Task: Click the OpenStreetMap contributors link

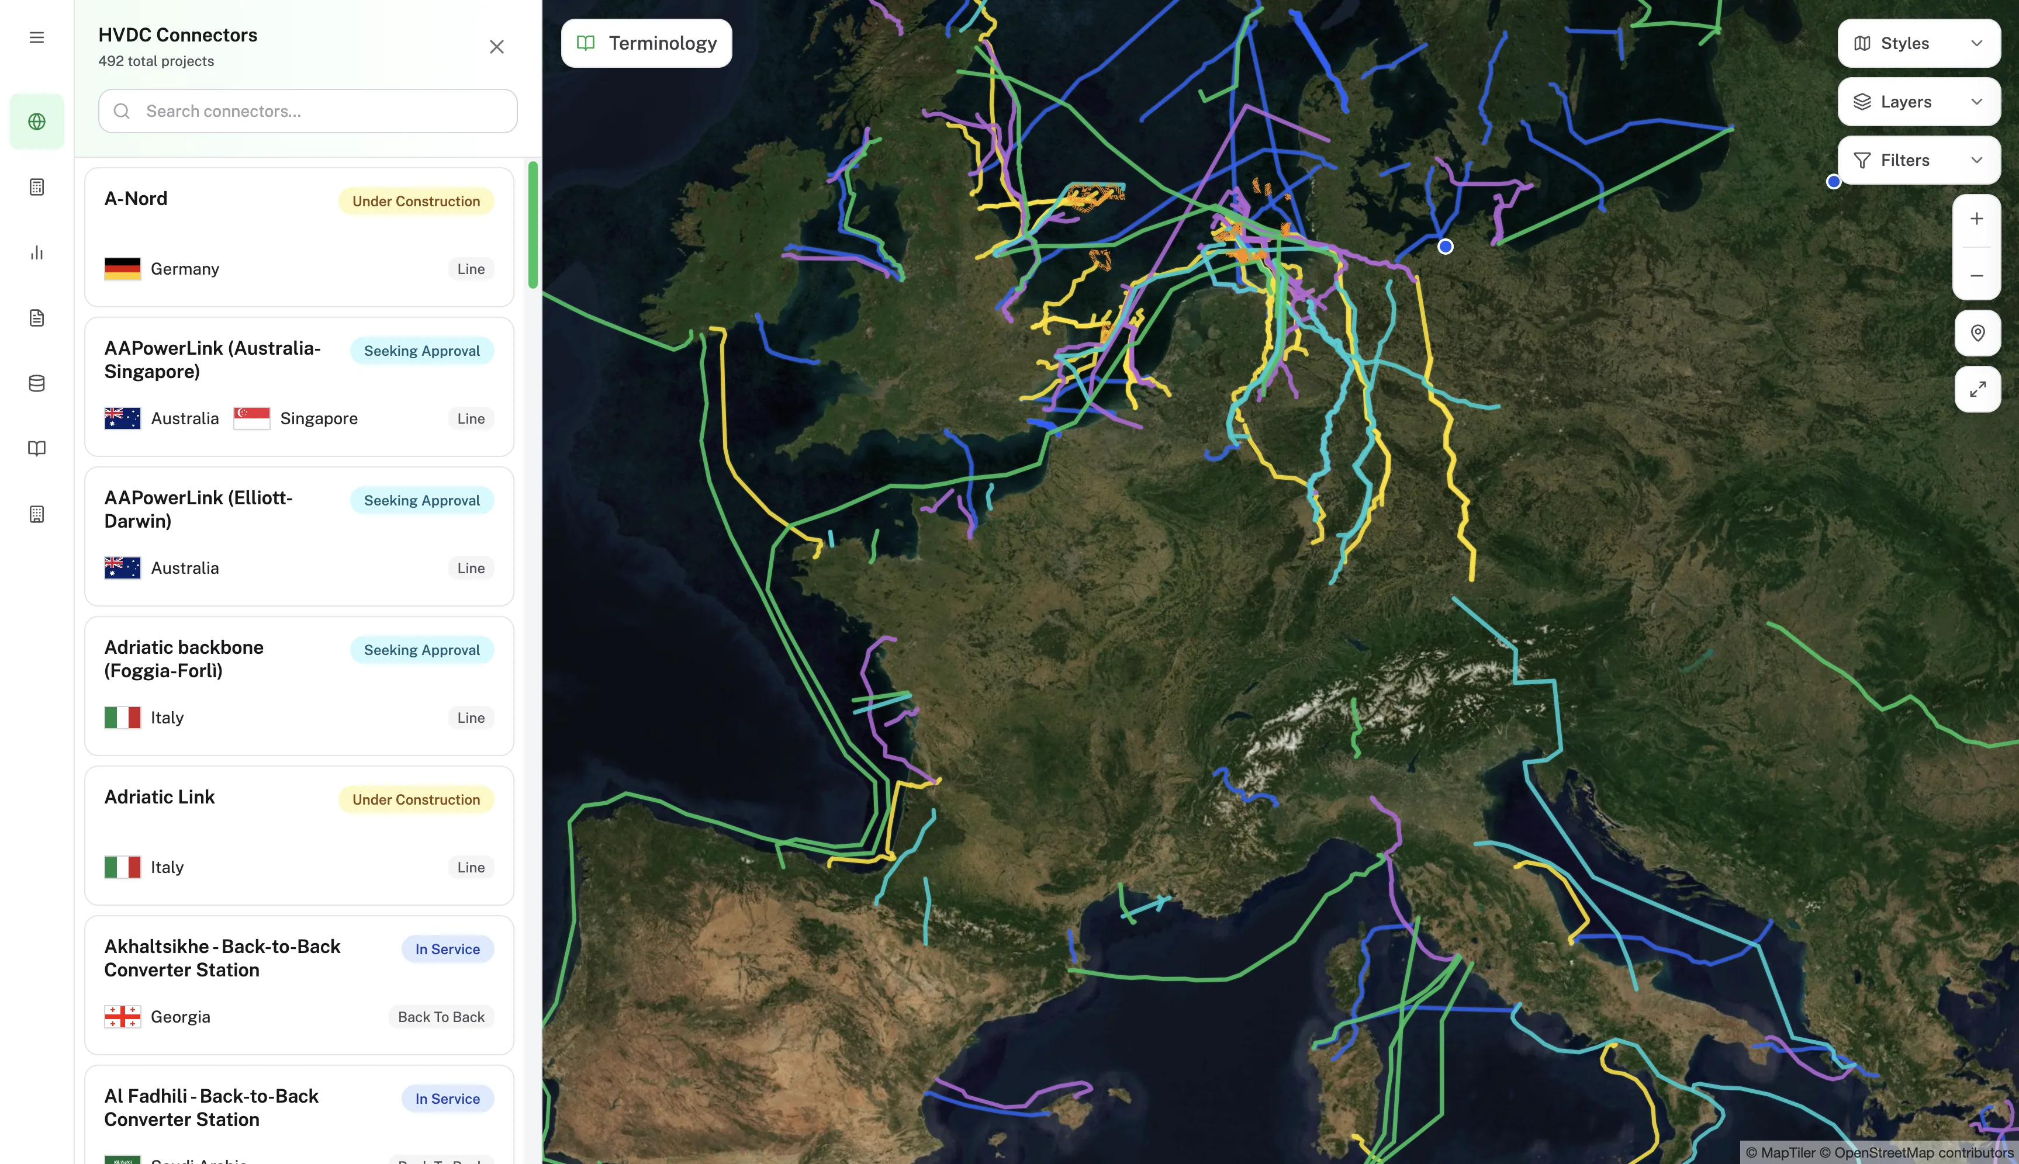Action: 1917,1152
